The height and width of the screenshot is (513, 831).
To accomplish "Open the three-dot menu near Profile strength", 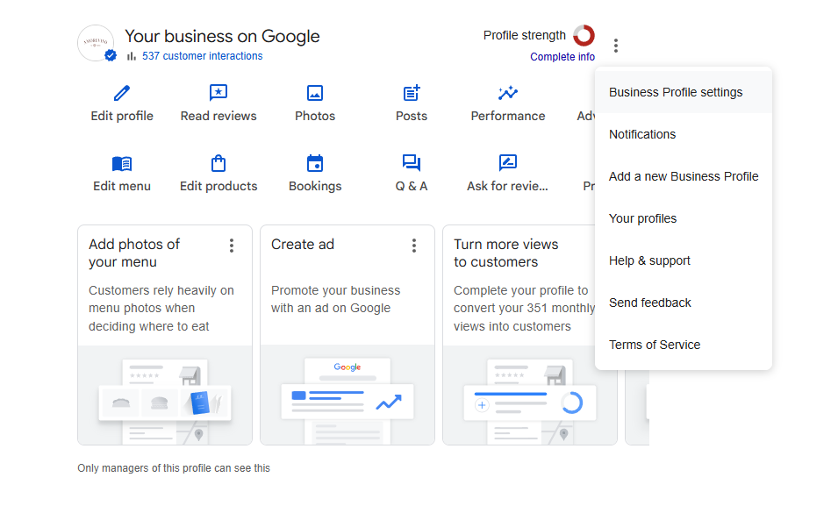I will click(616, 46).
